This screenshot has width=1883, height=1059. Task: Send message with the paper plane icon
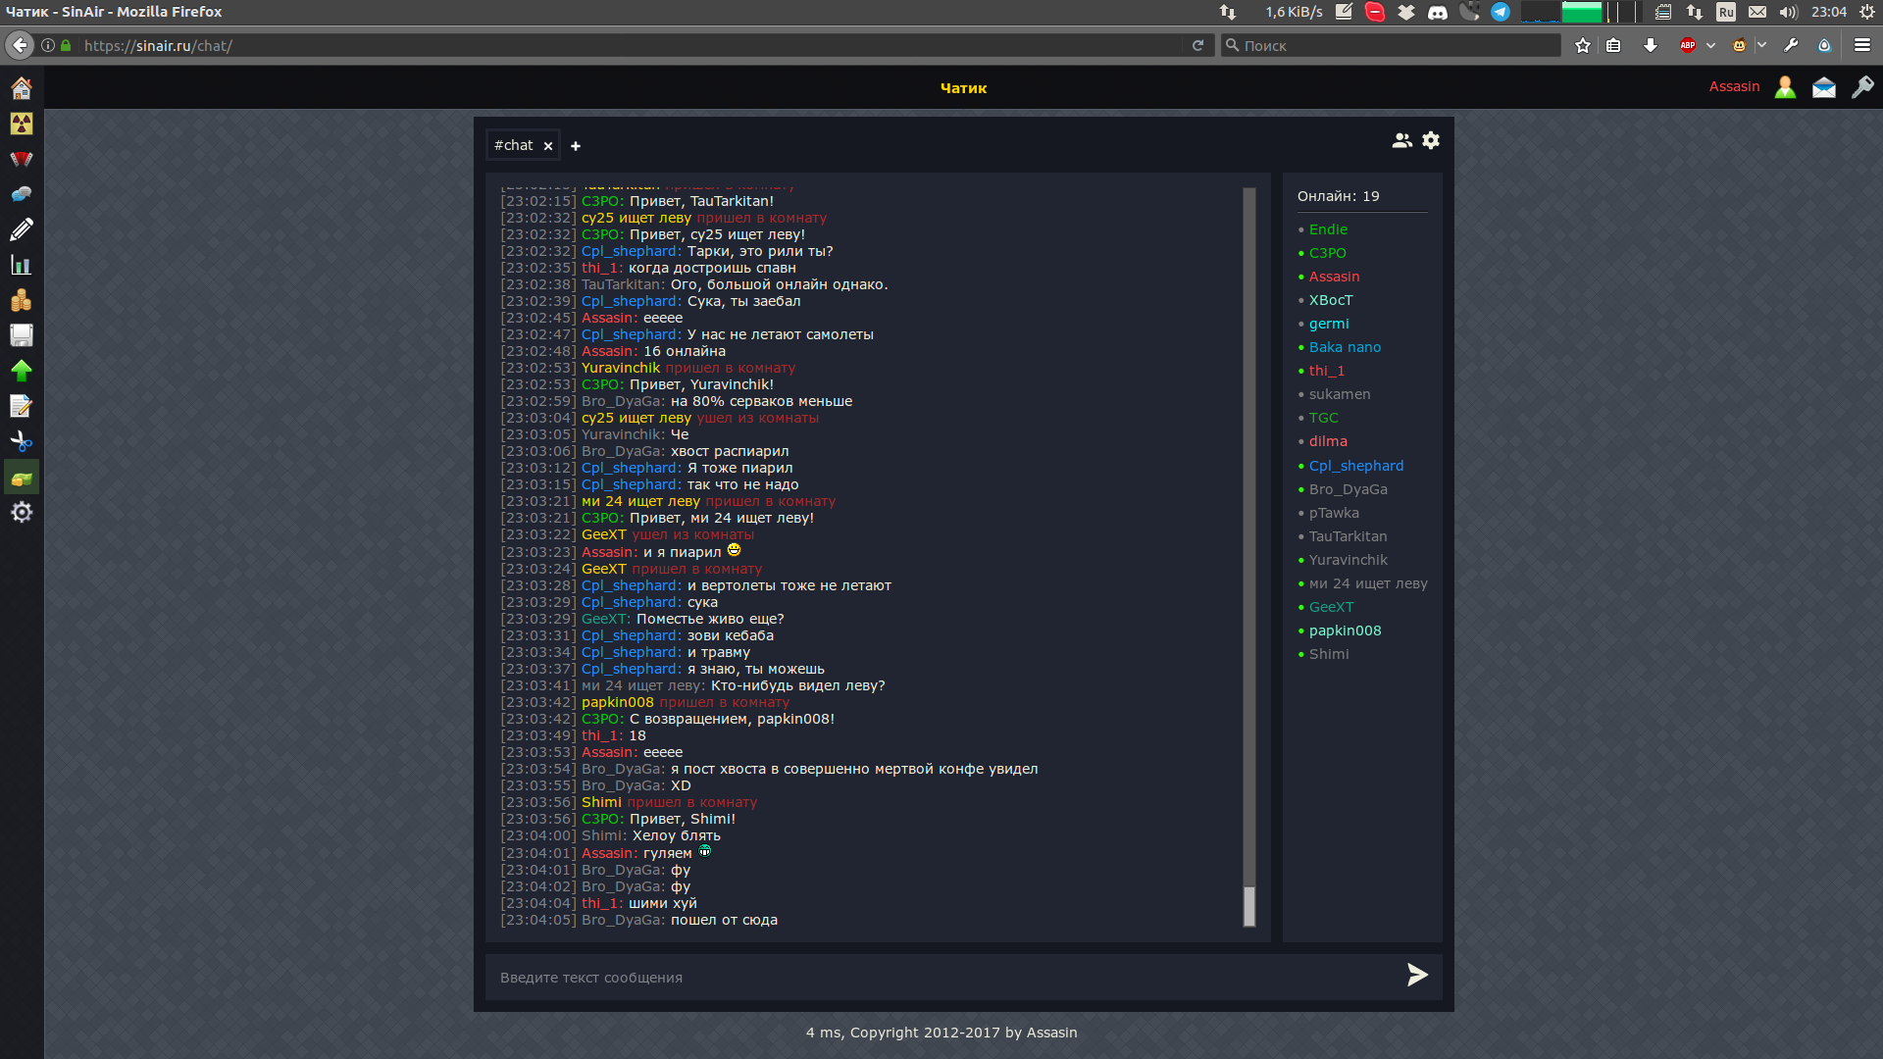(x=1417, y=975)
